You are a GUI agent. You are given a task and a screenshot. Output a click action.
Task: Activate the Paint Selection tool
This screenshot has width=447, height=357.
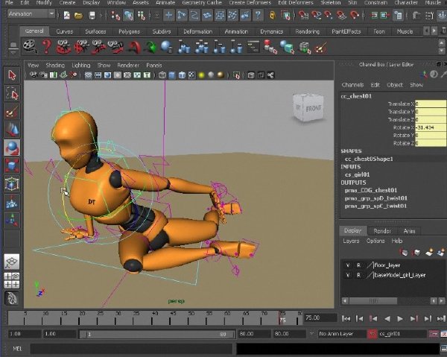click(x=12, y=112)
